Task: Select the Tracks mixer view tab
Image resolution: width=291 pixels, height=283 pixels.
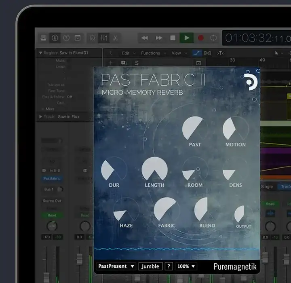Action: coord(285,187)
